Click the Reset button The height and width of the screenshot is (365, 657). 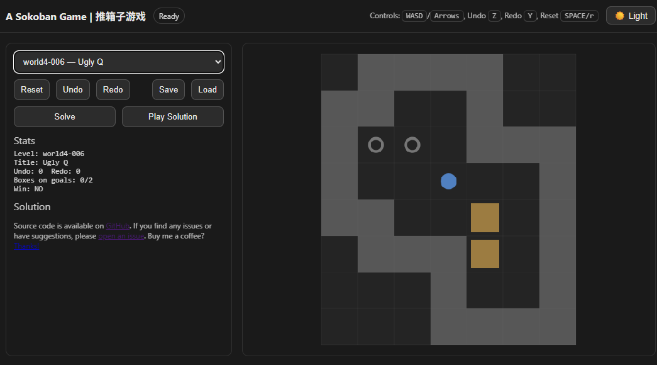(x=32, y=90)
